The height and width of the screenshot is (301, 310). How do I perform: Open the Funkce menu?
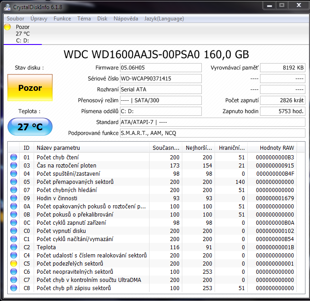click(x=62, y=19)
